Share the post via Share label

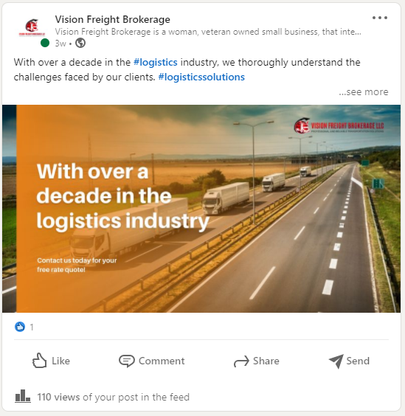coord(266,361)
